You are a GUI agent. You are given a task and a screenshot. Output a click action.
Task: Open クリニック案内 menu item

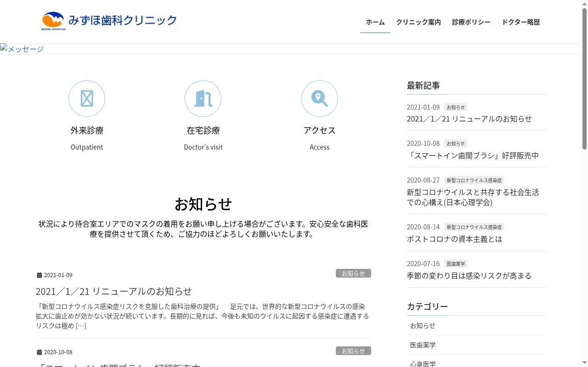pos(418,22)
